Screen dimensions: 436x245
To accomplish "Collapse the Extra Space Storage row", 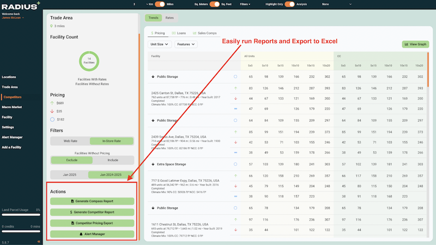I will pyautogui.click(x=153, y=164).
